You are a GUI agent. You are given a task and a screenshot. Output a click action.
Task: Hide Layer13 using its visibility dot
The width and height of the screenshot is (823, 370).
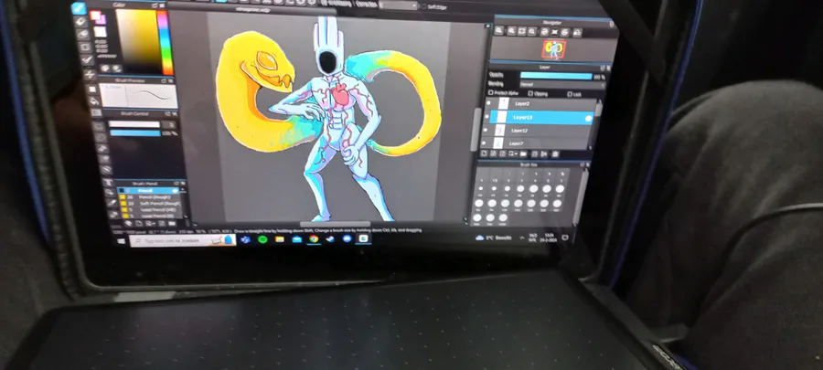(487, 117)
